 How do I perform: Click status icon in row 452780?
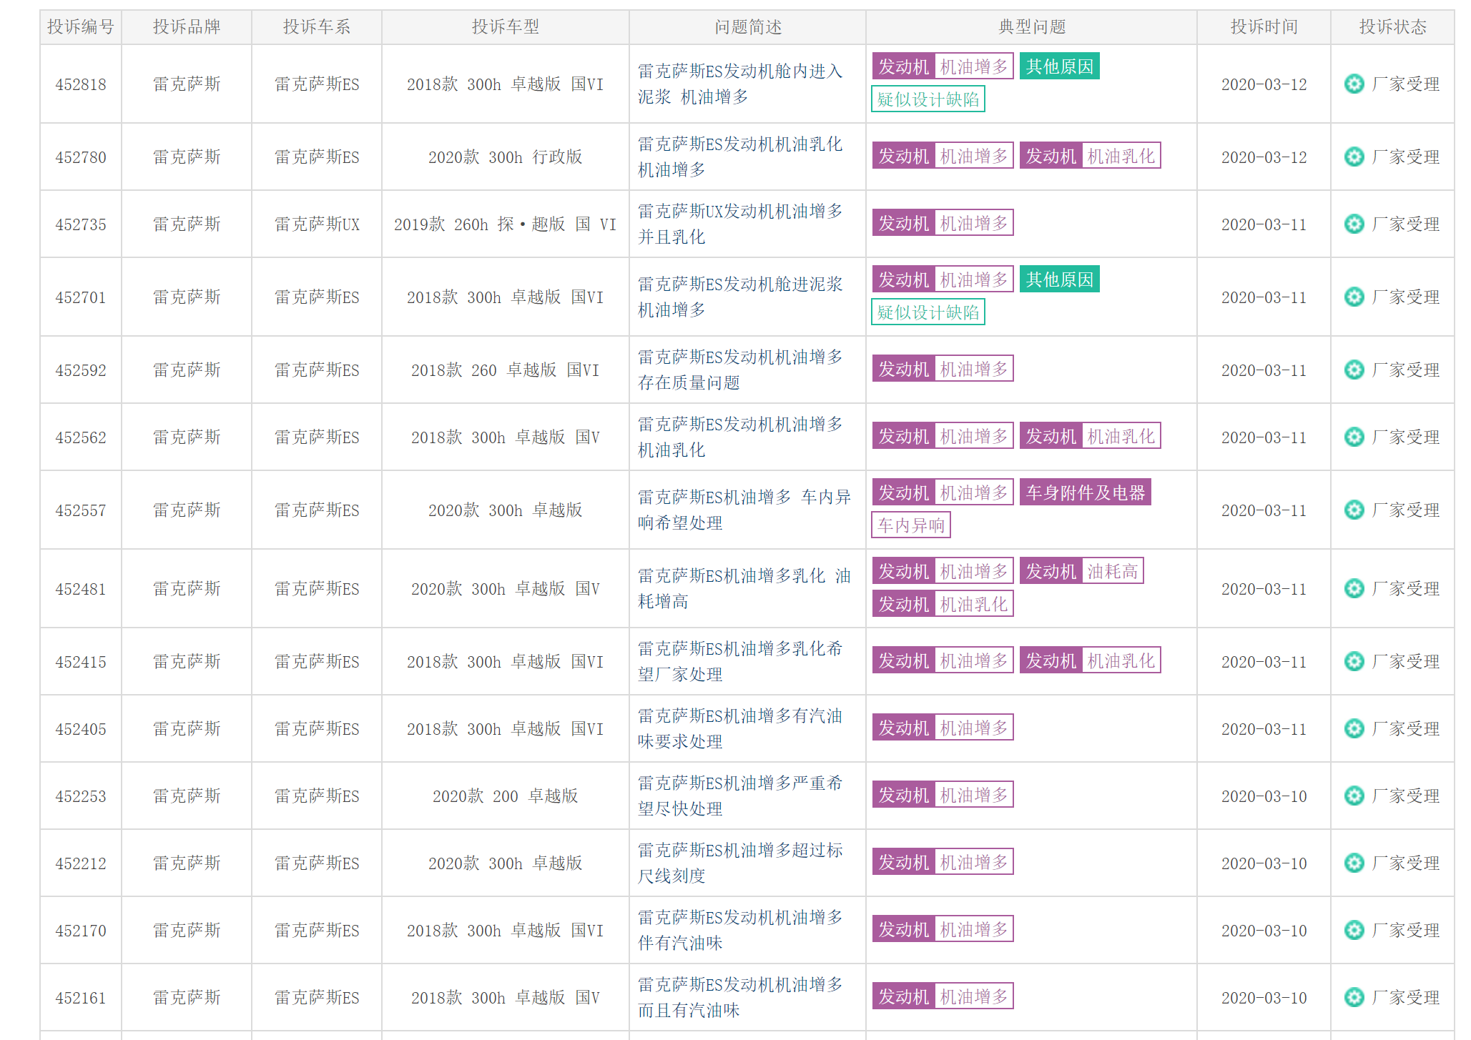point(1354,157)
